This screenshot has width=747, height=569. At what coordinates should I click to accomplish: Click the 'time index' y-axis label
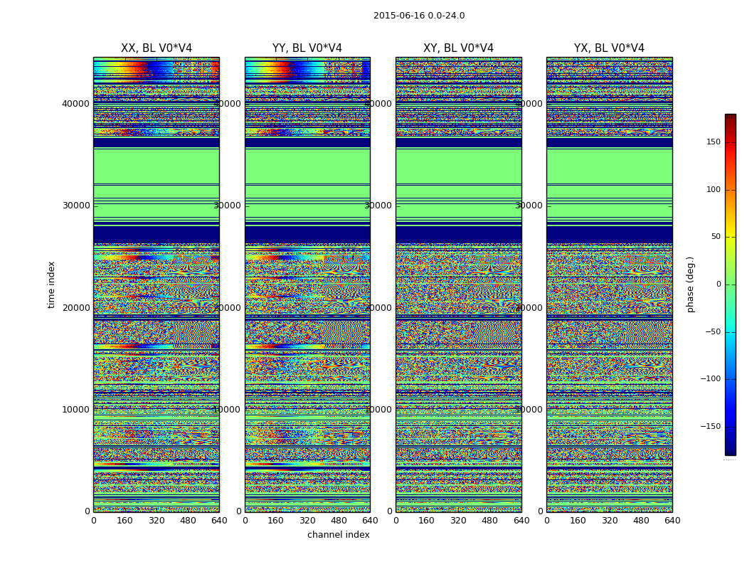[x=51, y=284]
